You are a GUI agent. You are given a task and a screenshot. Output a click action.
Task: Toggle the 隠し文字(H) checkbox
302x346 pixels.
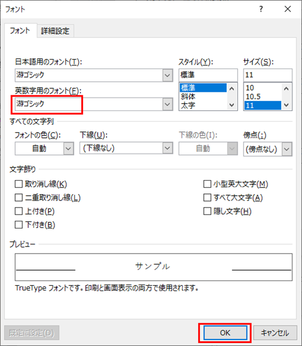click(207, 211)
